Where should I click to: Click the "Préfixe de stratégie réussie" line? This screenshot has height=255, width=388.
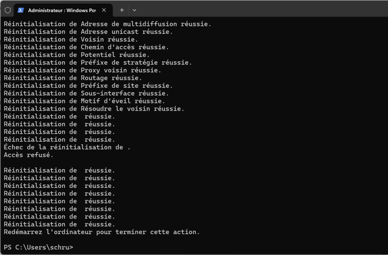[98, 62]
